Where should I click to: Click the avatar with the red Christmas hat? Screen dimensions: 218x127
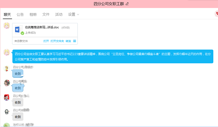click(x=7, y=83)
